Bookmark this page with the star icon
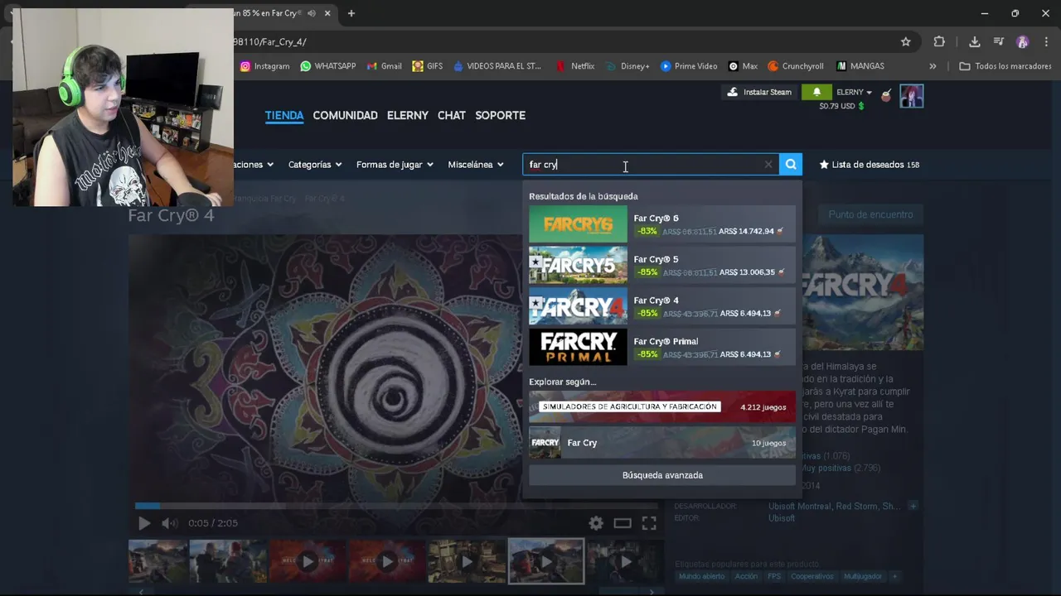 pyautogui.click(x=906, y=41)
